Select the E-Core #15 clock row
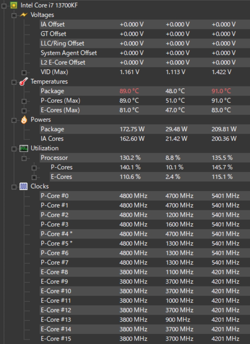The height and width of the screenshot is (344, 250). 145,339
